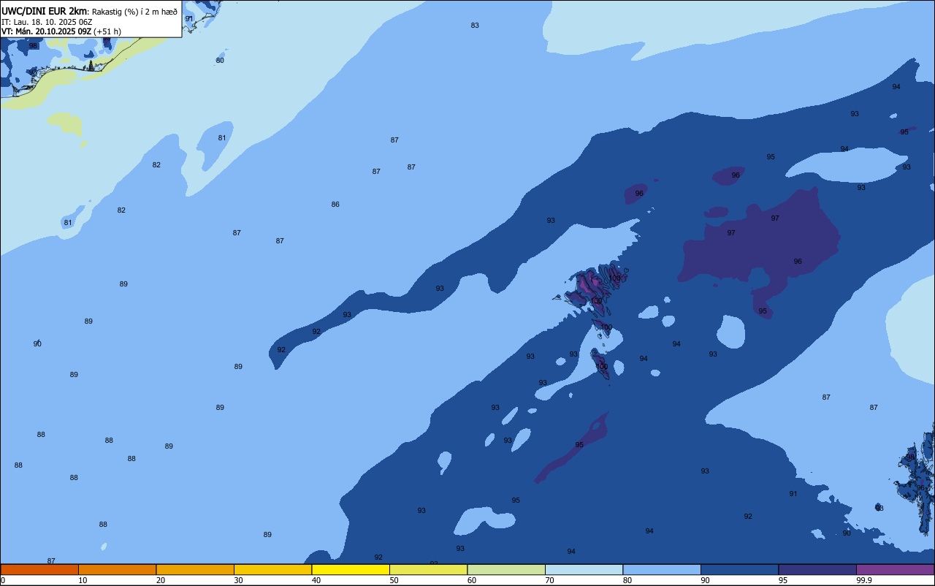Select the dark blue 90–95 legend swatch
The height and width of the screenshot is (586, 935).
point(739,569)
